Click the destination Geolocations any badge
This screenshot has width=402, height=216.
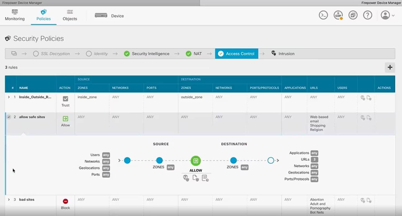(x=314, y=173)
